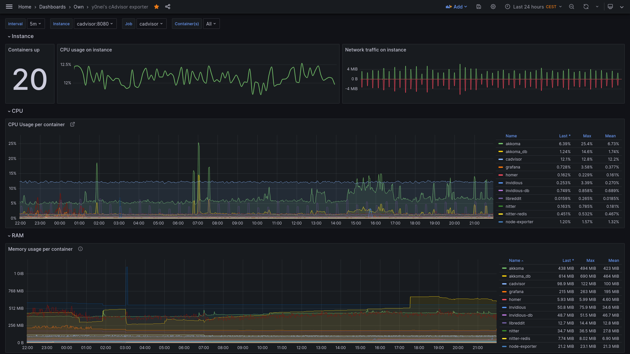The height and width of the screenshot is (354, 630).
Task: Toggle grafana series in memory legend
Action: [516, 292]
